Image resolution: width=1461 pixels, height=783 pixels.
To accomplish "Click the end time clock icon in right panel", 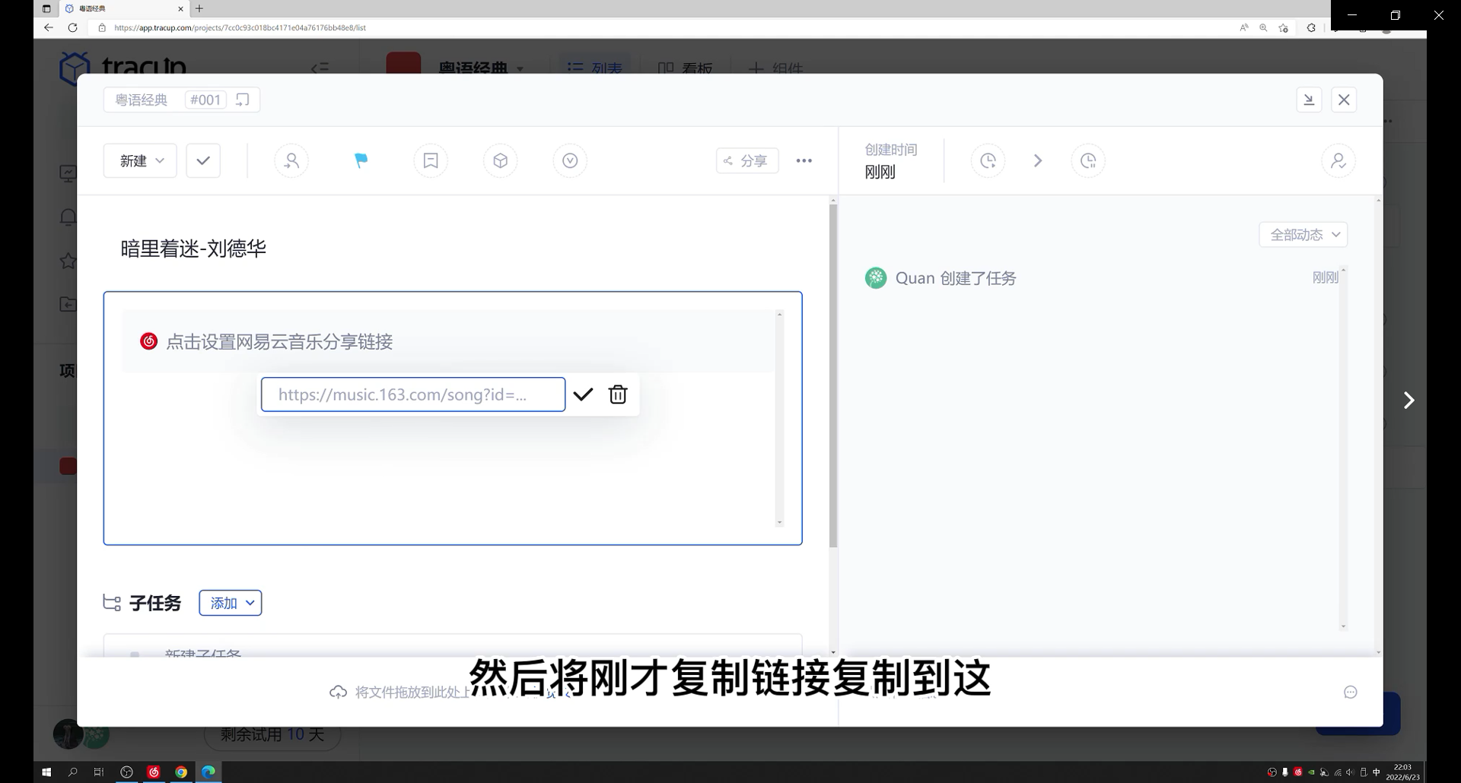I will point(1088,160).
